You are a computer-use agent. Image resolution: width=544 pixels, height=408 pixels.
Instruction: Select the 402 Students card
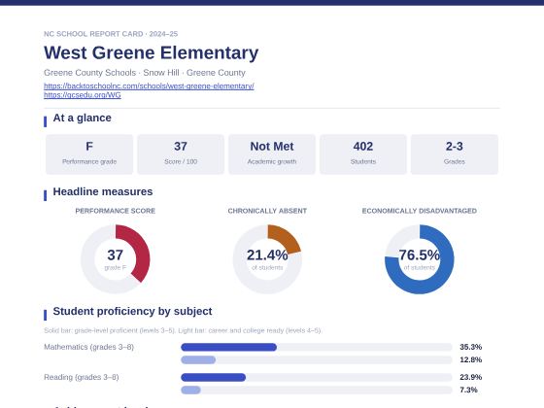click(363, 154)
